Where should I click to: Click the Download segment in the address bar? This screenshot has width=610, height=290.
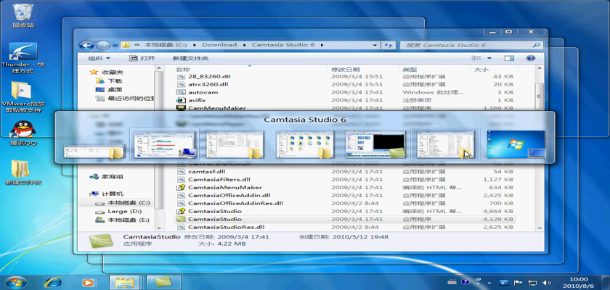tap(219, 45)
